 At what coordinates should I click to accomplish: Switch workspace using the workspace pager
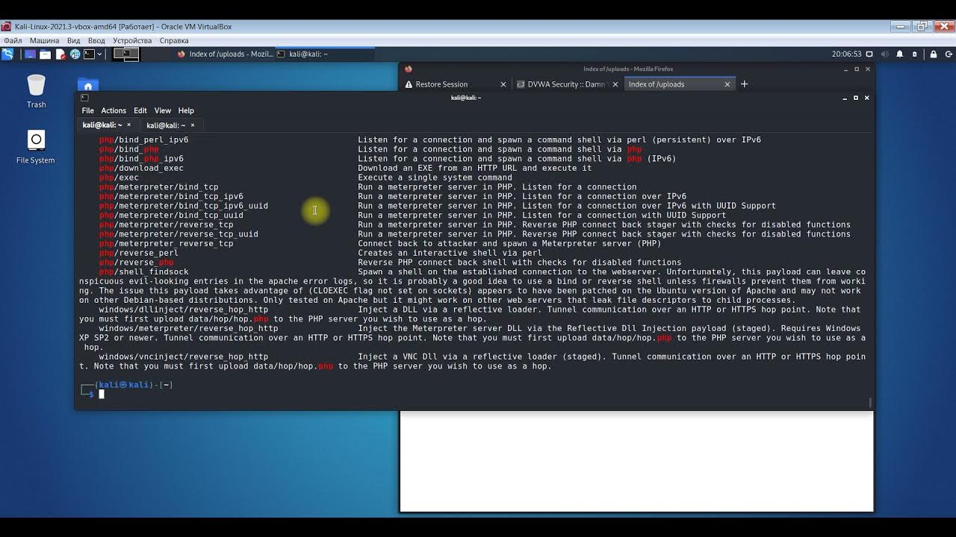pos(125,54)
